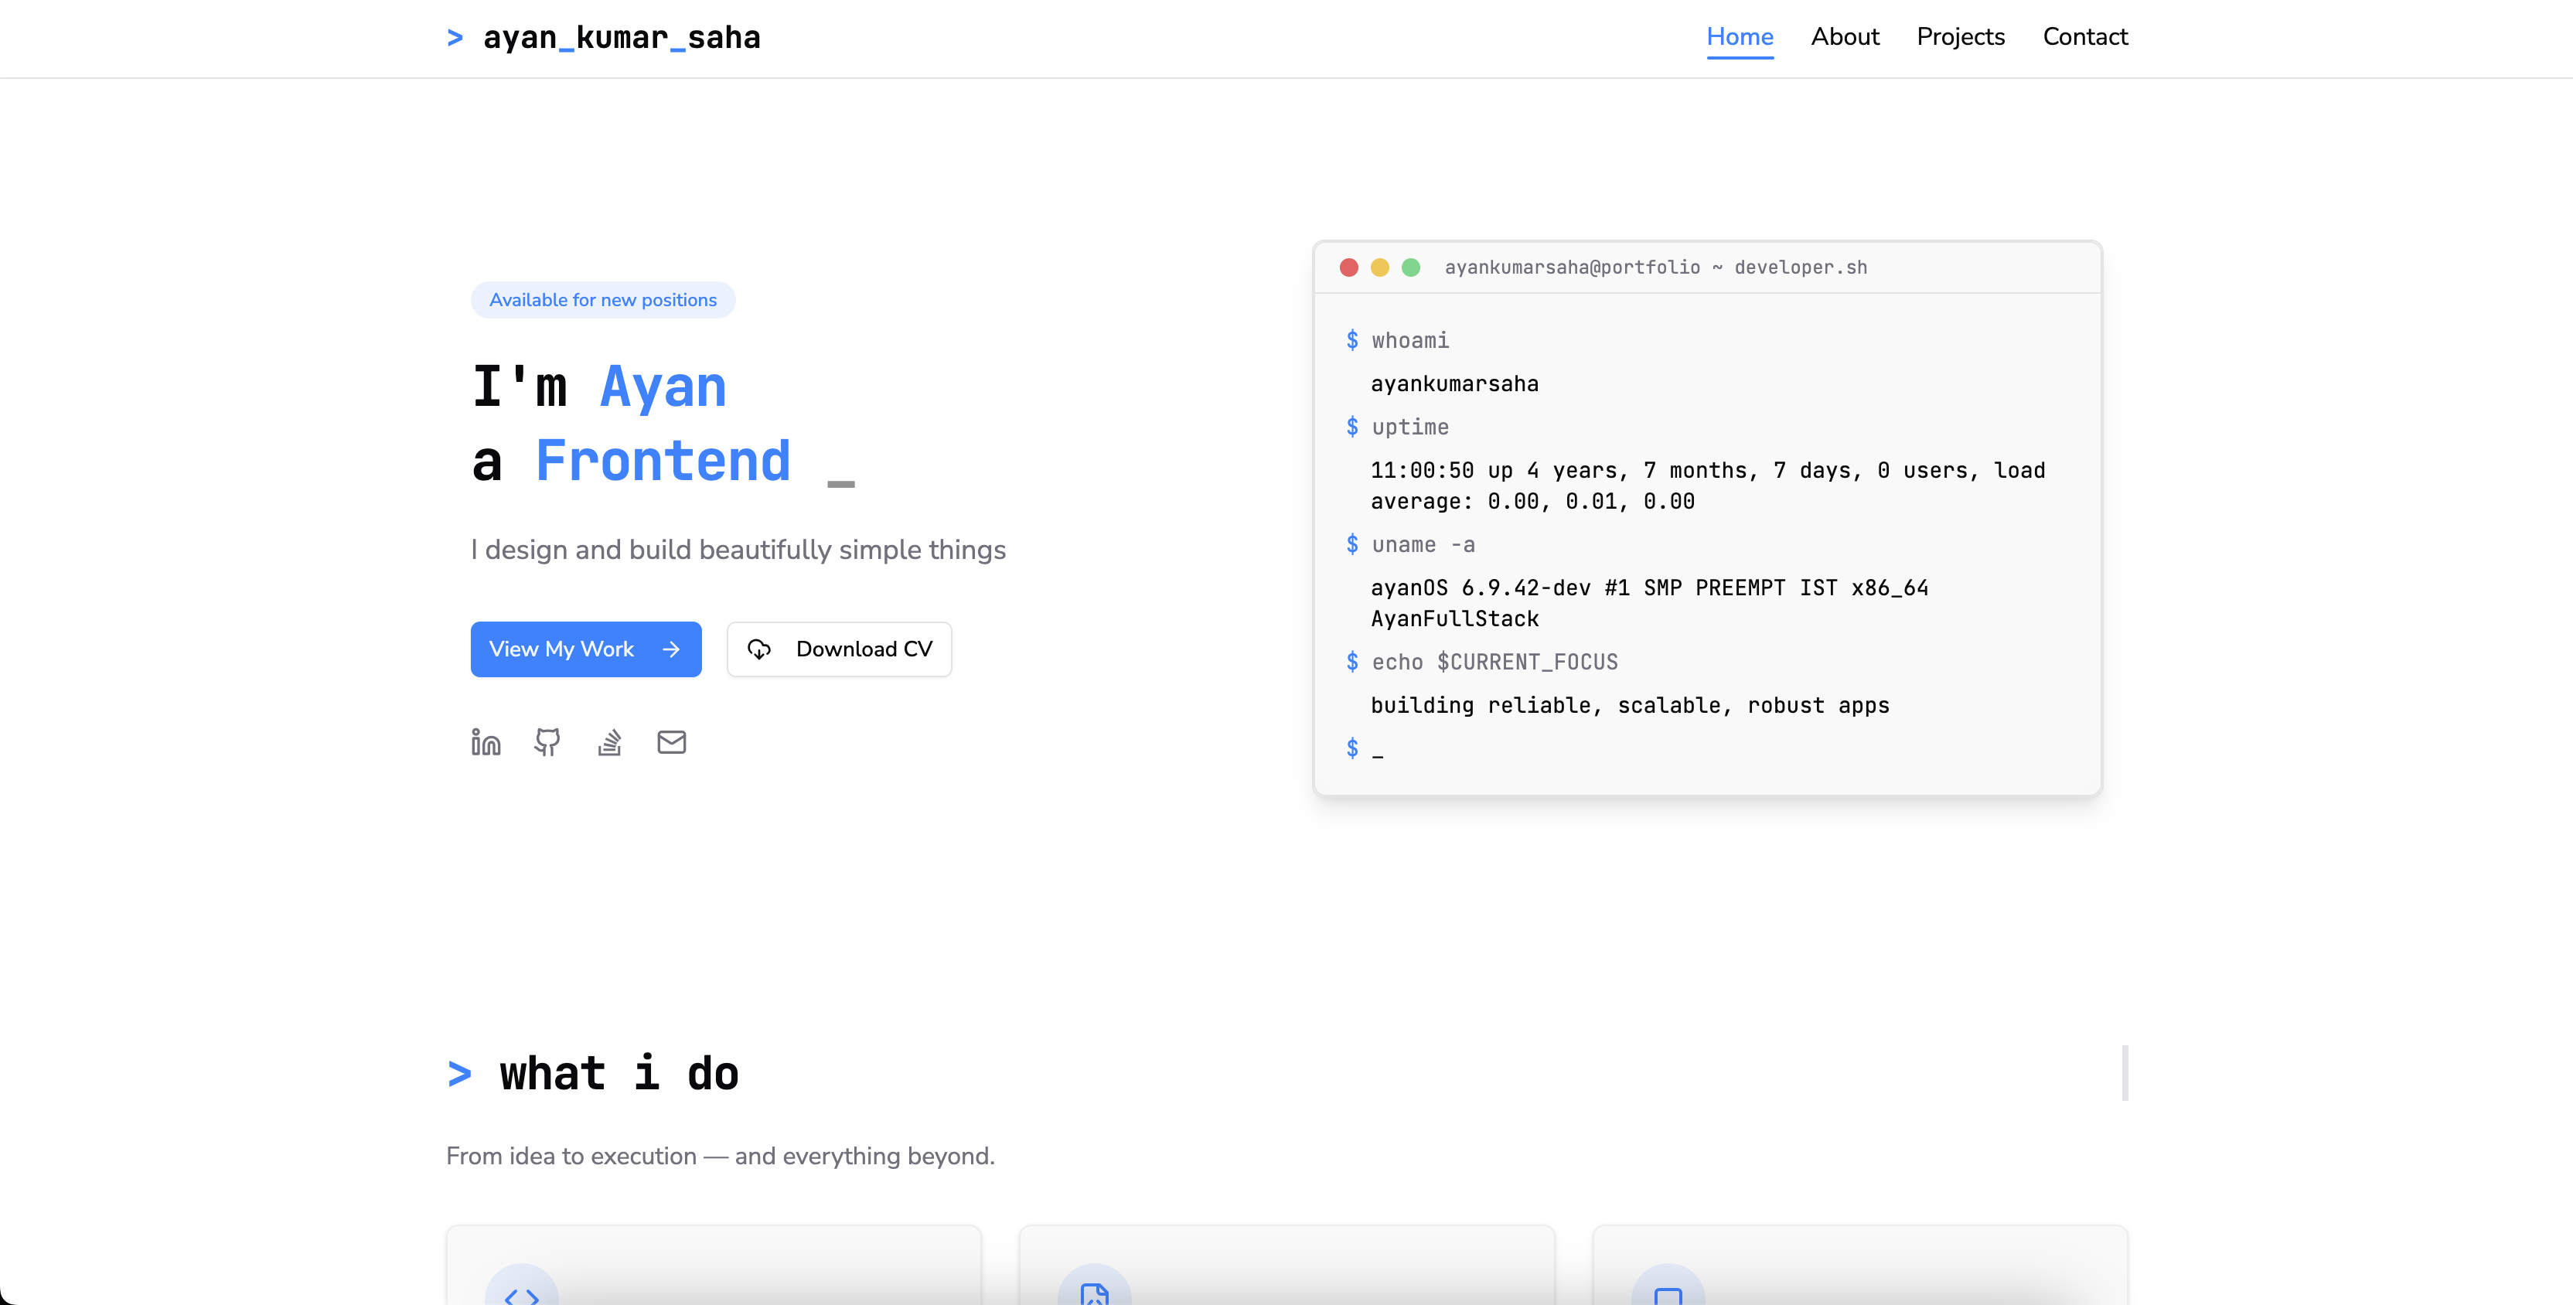Viewport: 2573px width, 1305px height.
Task: Open the Contact navigation item
Action: [x=2086, y=37]
